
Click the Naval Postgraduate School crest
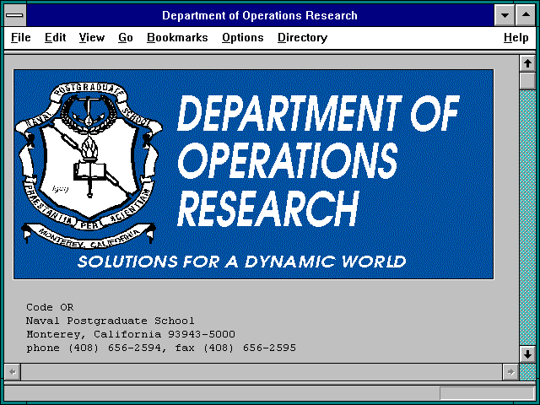[89, 165]
